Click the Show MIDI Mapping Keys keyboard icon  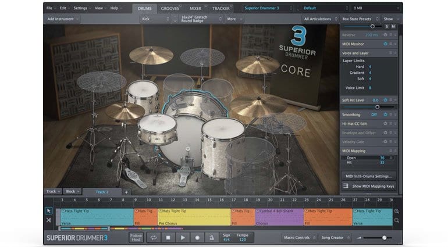tap(346, 186)
